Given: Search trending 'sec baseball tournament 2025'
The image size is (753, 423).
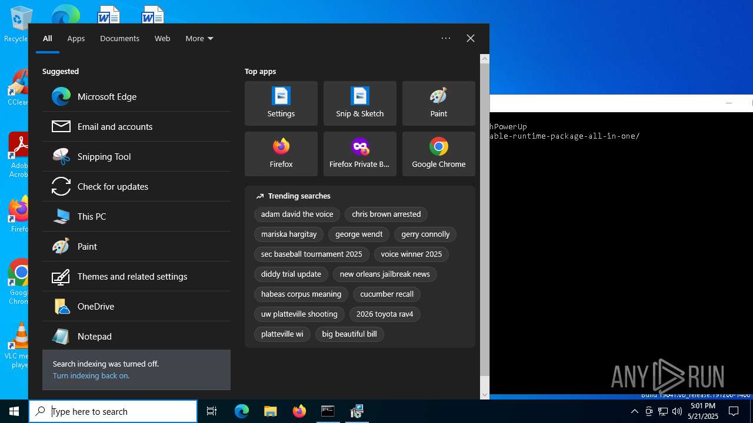Looking at the screenshot, I should click(x=312, y=254).
